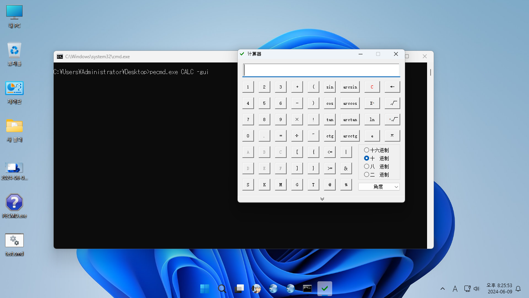This screenshot has width=529, height=298.
Task: Click the backspace arrow button in calculator
Action: click(392, 87)
